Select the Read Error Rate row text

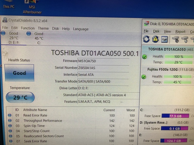pos(35,115)
